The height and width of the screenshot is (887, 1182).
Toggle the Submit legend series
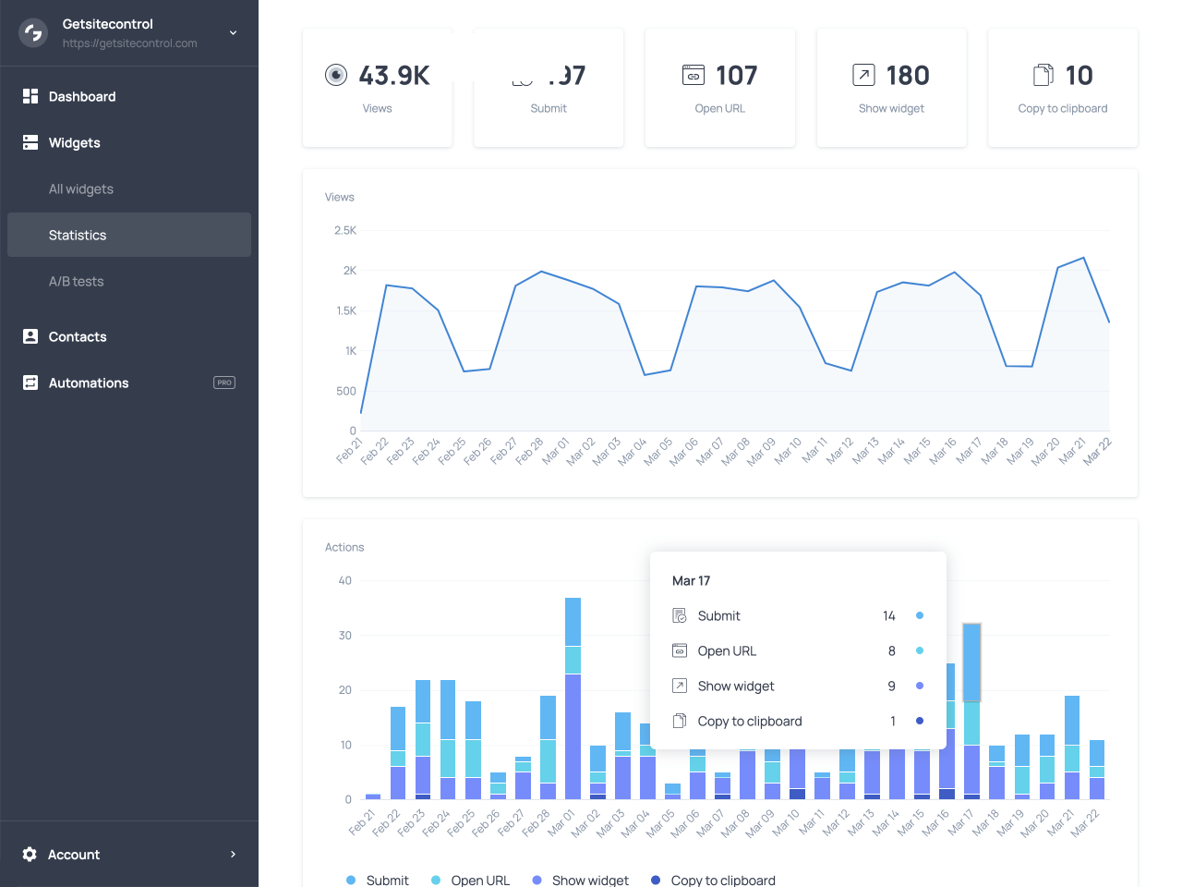pos(378,881)
